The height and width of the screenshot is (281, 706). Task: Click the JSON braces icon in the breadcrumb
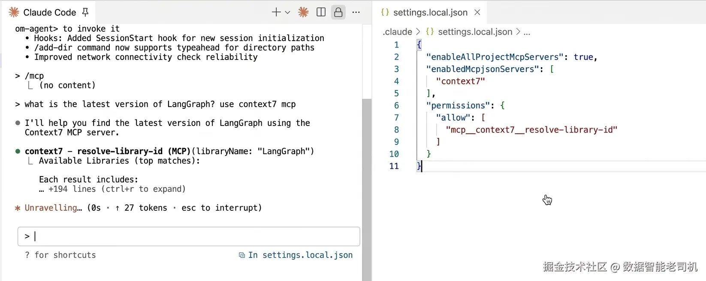pos(429,32)
